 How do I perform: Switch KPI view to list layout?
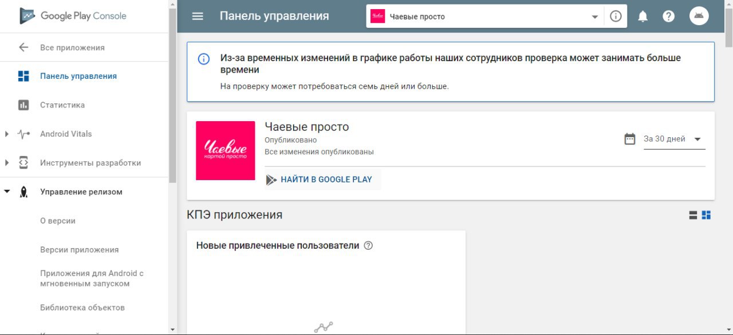(x=693, y=215)
